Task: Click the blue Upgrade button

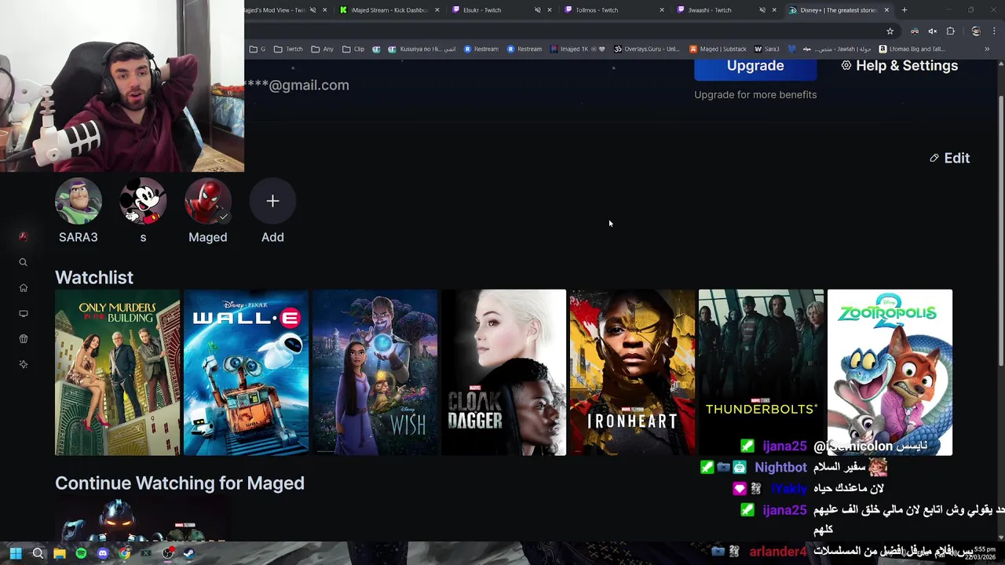Action: [755, 66]
